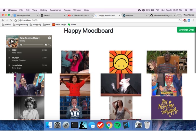This screenshot has width=196, height=139.
Task: Open a new tab
Action: (x=179, y=15)
